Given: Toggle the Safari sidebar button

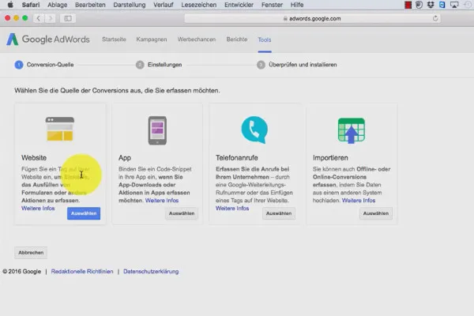Looking at the screenshot, I should [68, 18].
